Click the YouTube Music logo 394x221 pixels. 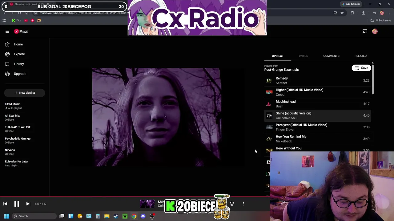(x=21, y=31)
